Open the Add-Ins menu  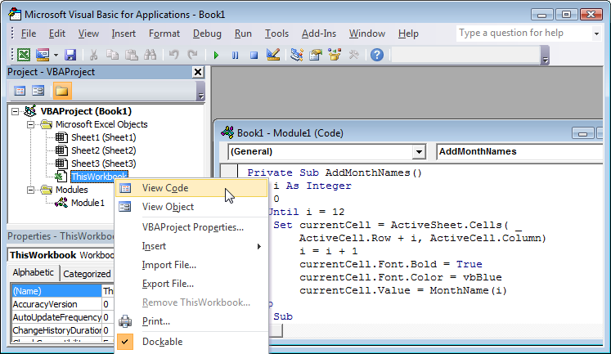coord(319,34)
